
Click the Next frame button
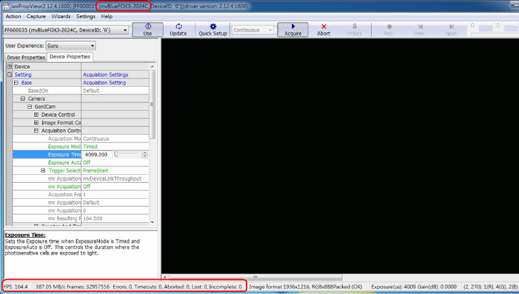[x=451, y=30]
